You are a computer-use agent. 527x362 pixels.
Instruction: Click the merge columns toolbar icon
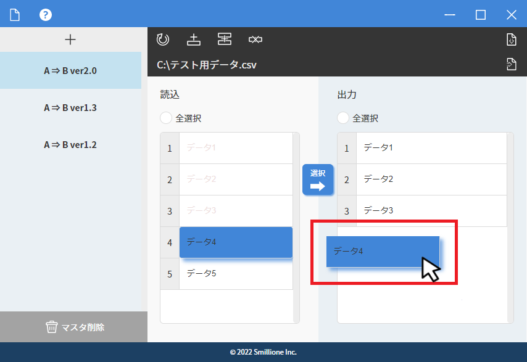click(x=225, y=39)
